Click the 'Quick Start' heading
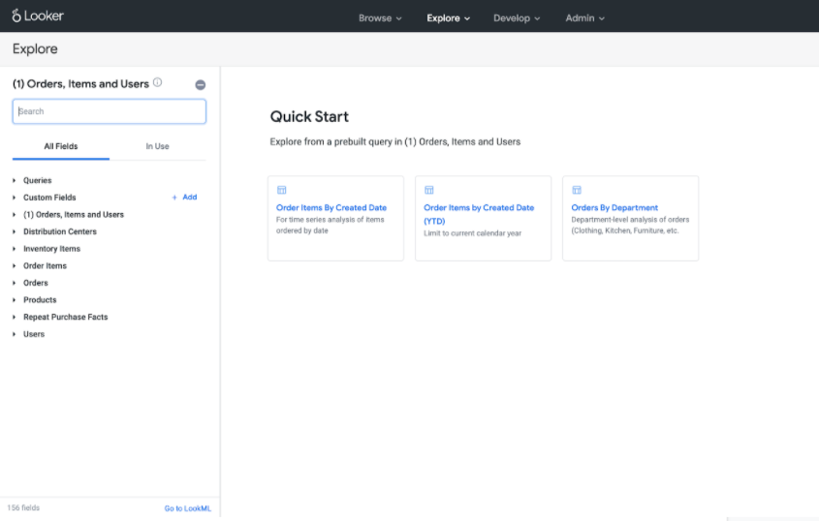Image resolution: width=819 pixels, height=521 pixels. (309, 116)
